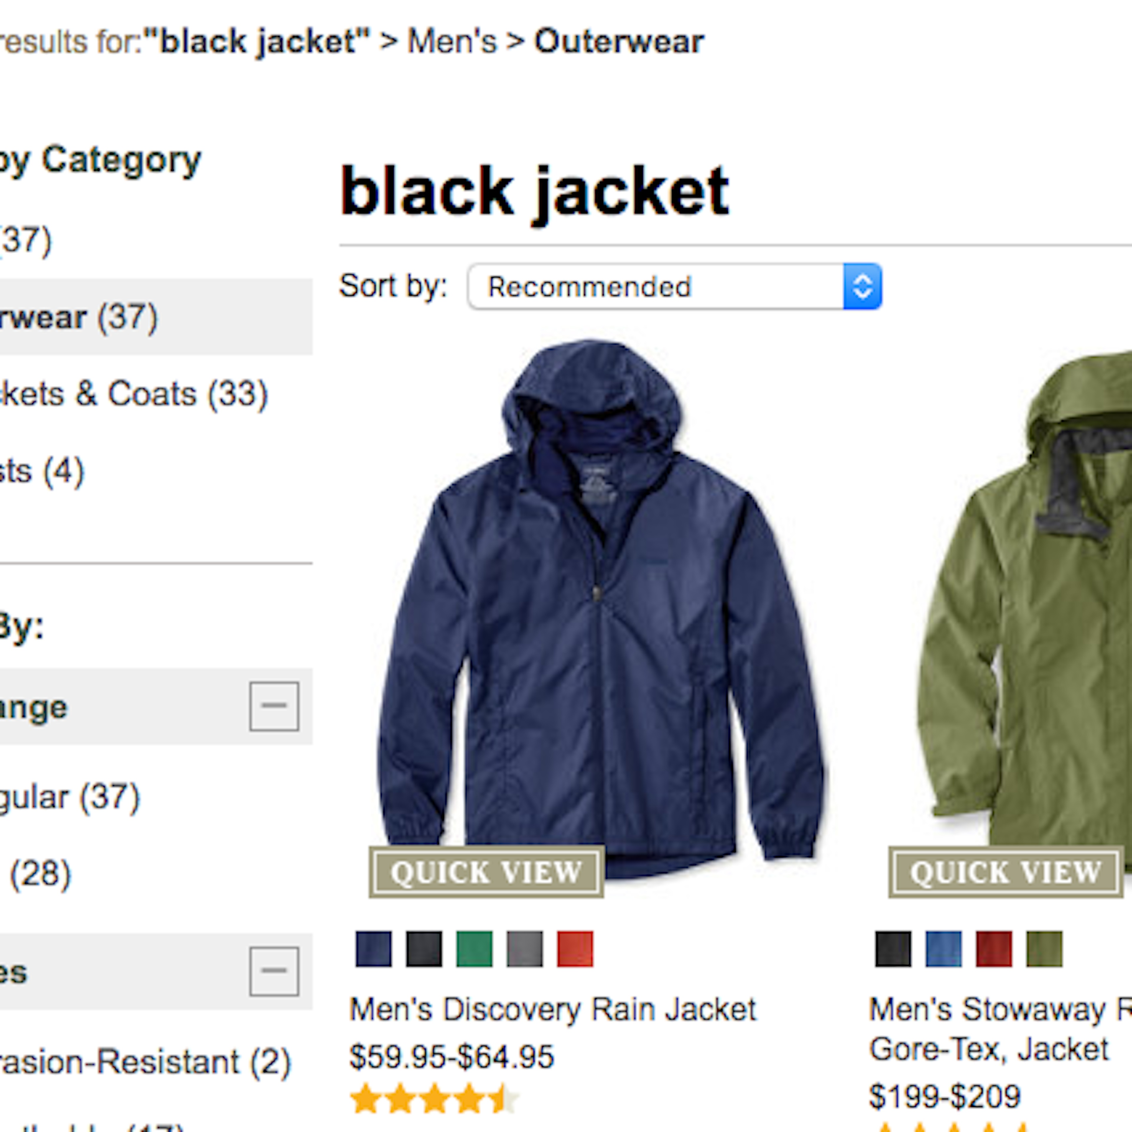Filter by Jackets & Coats (33)

[x=134, y=393]
